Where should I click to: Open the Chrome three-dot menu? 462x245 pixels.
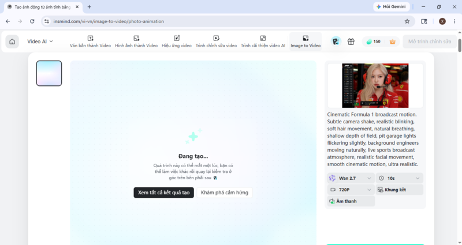point(454,21)
